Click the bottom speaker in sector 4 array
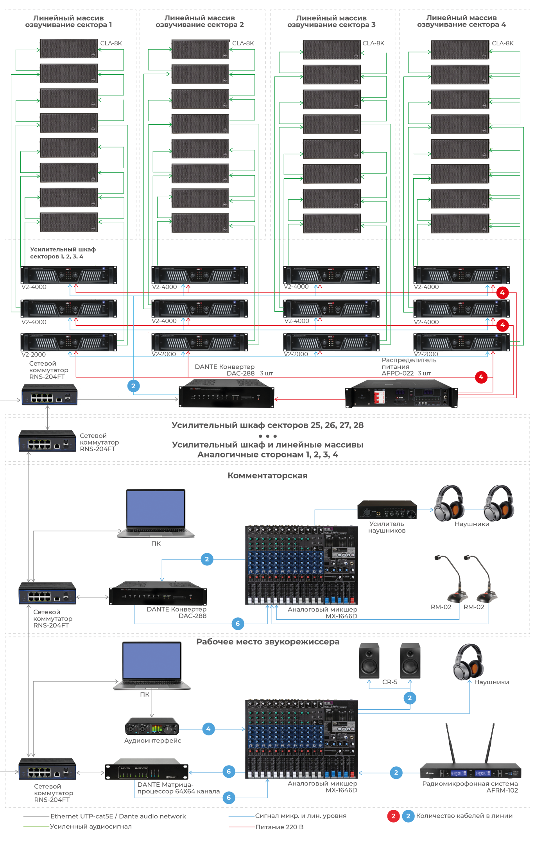Viewport: 534px width, 843px height. (x=460, y=224)
